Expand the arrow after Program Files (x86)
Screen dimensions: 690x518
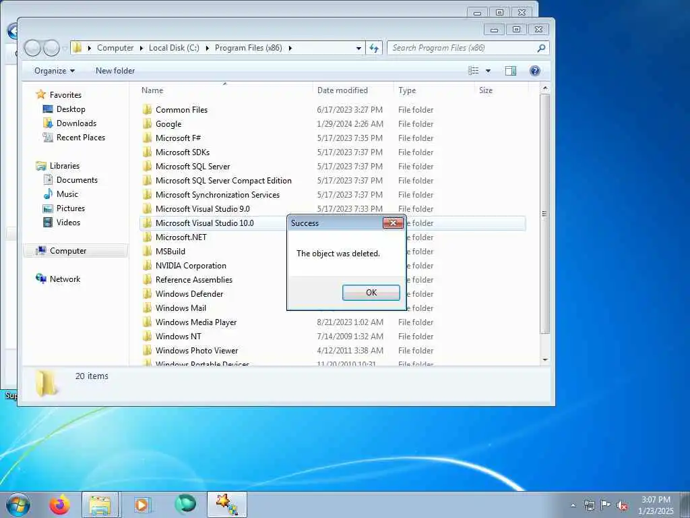point(290,48)
